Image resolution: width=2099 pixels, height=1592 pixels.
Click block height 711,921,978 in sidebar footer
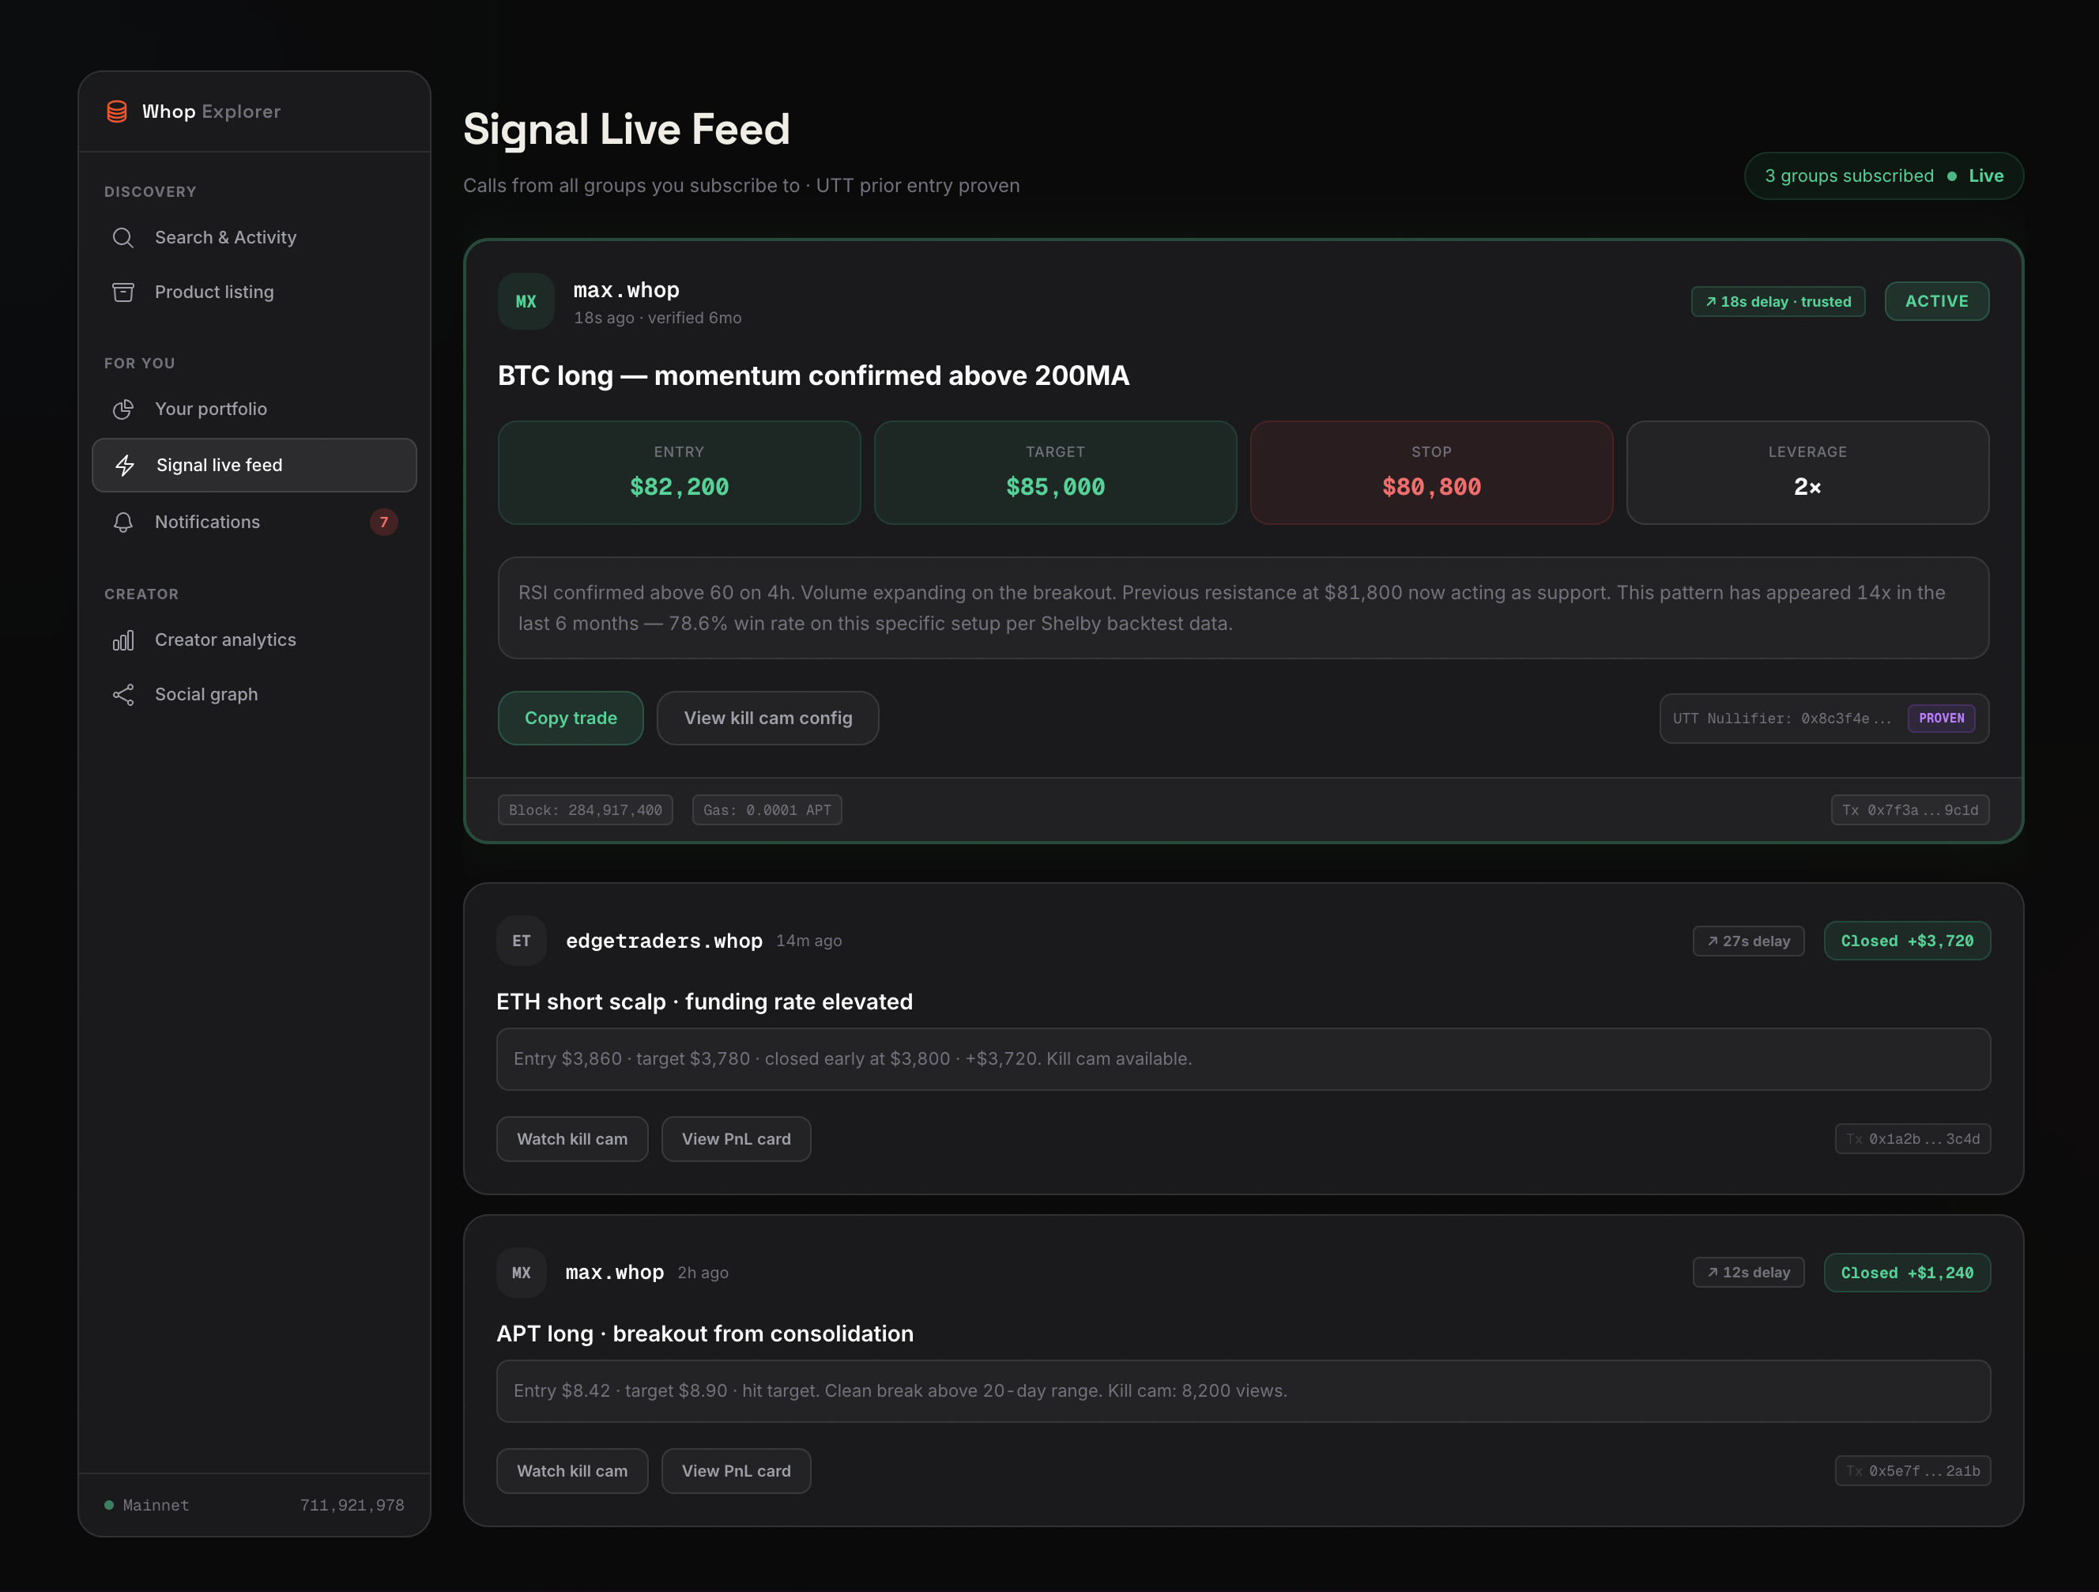point(352,1505)
